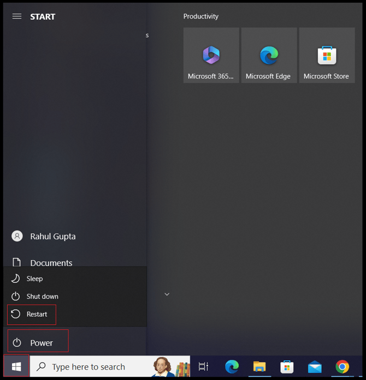
Task: Click the Type here to search box
Action: pyautogui.click(x=98, y=367)
